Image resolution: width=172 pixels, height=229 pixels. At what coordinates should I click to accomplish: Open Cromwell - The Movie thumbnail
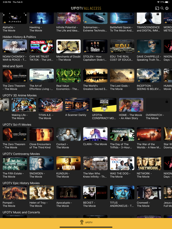pyautogui.click(x=149, y=192)
